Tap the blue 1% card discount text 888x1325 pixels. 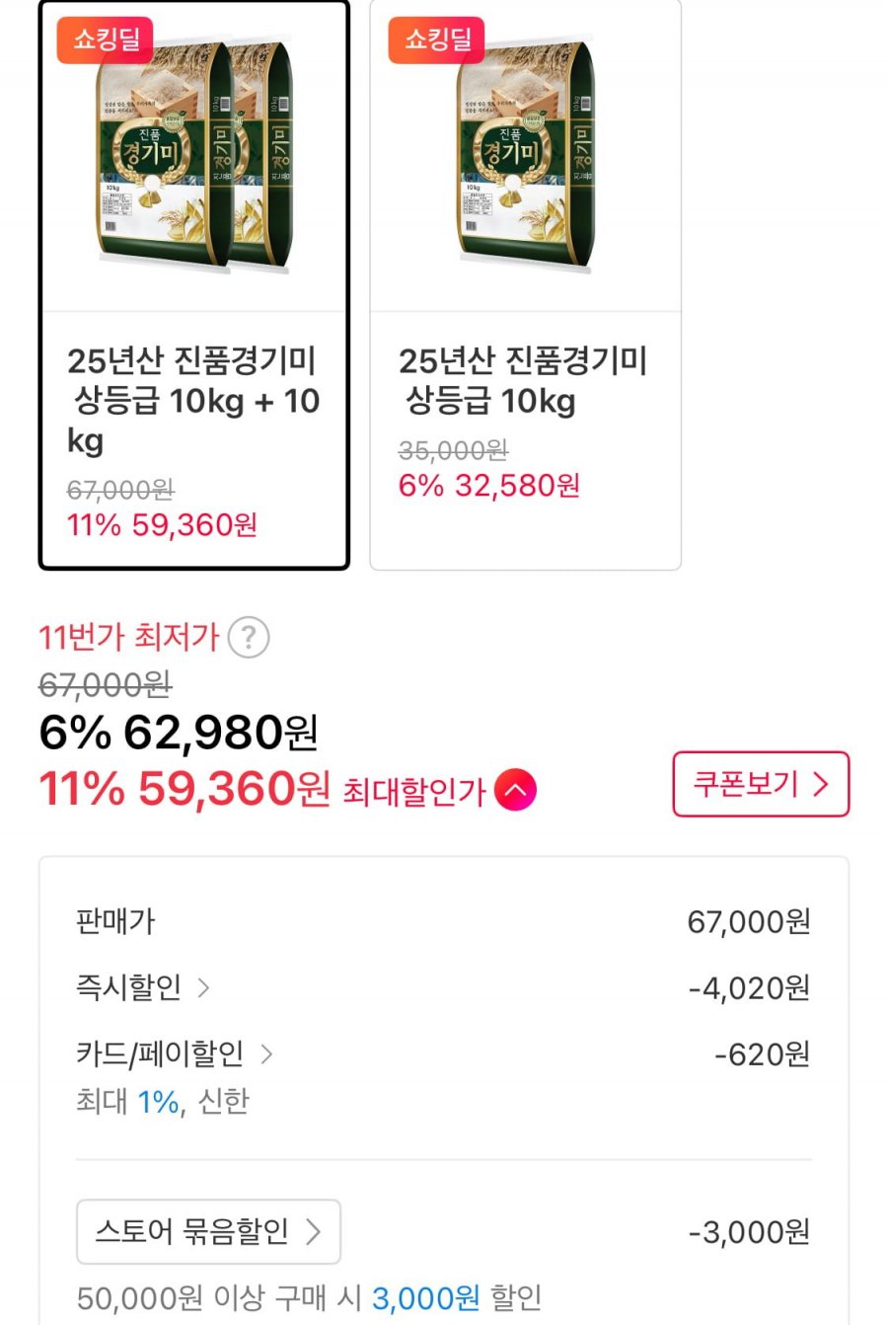click(158, 1101)
